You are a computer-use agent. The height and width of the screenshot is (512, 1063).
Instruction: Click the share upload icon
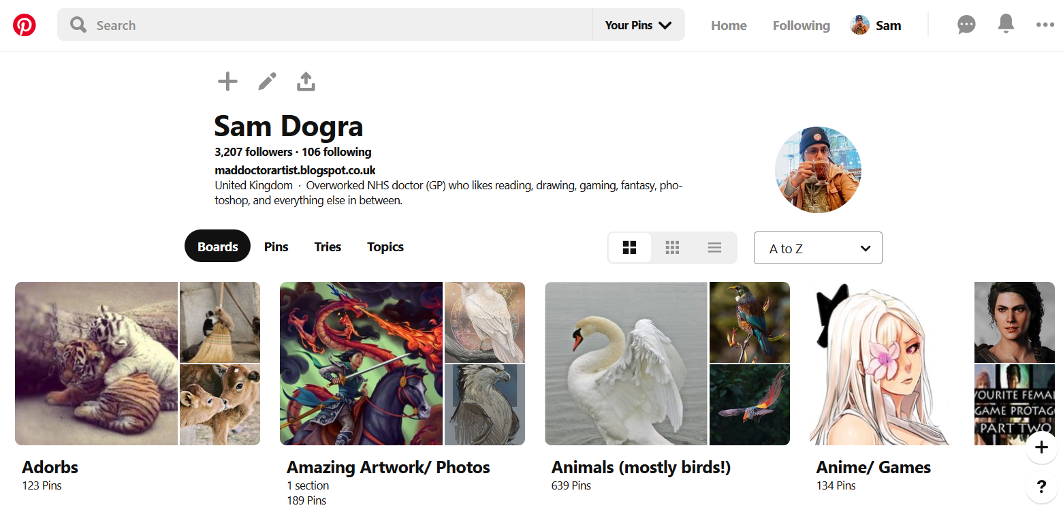[x=306, y=82]
